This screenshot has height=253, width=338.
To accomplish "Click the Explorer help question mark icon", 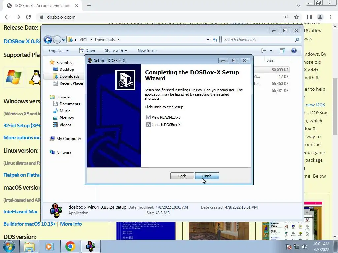I will 294,51.
